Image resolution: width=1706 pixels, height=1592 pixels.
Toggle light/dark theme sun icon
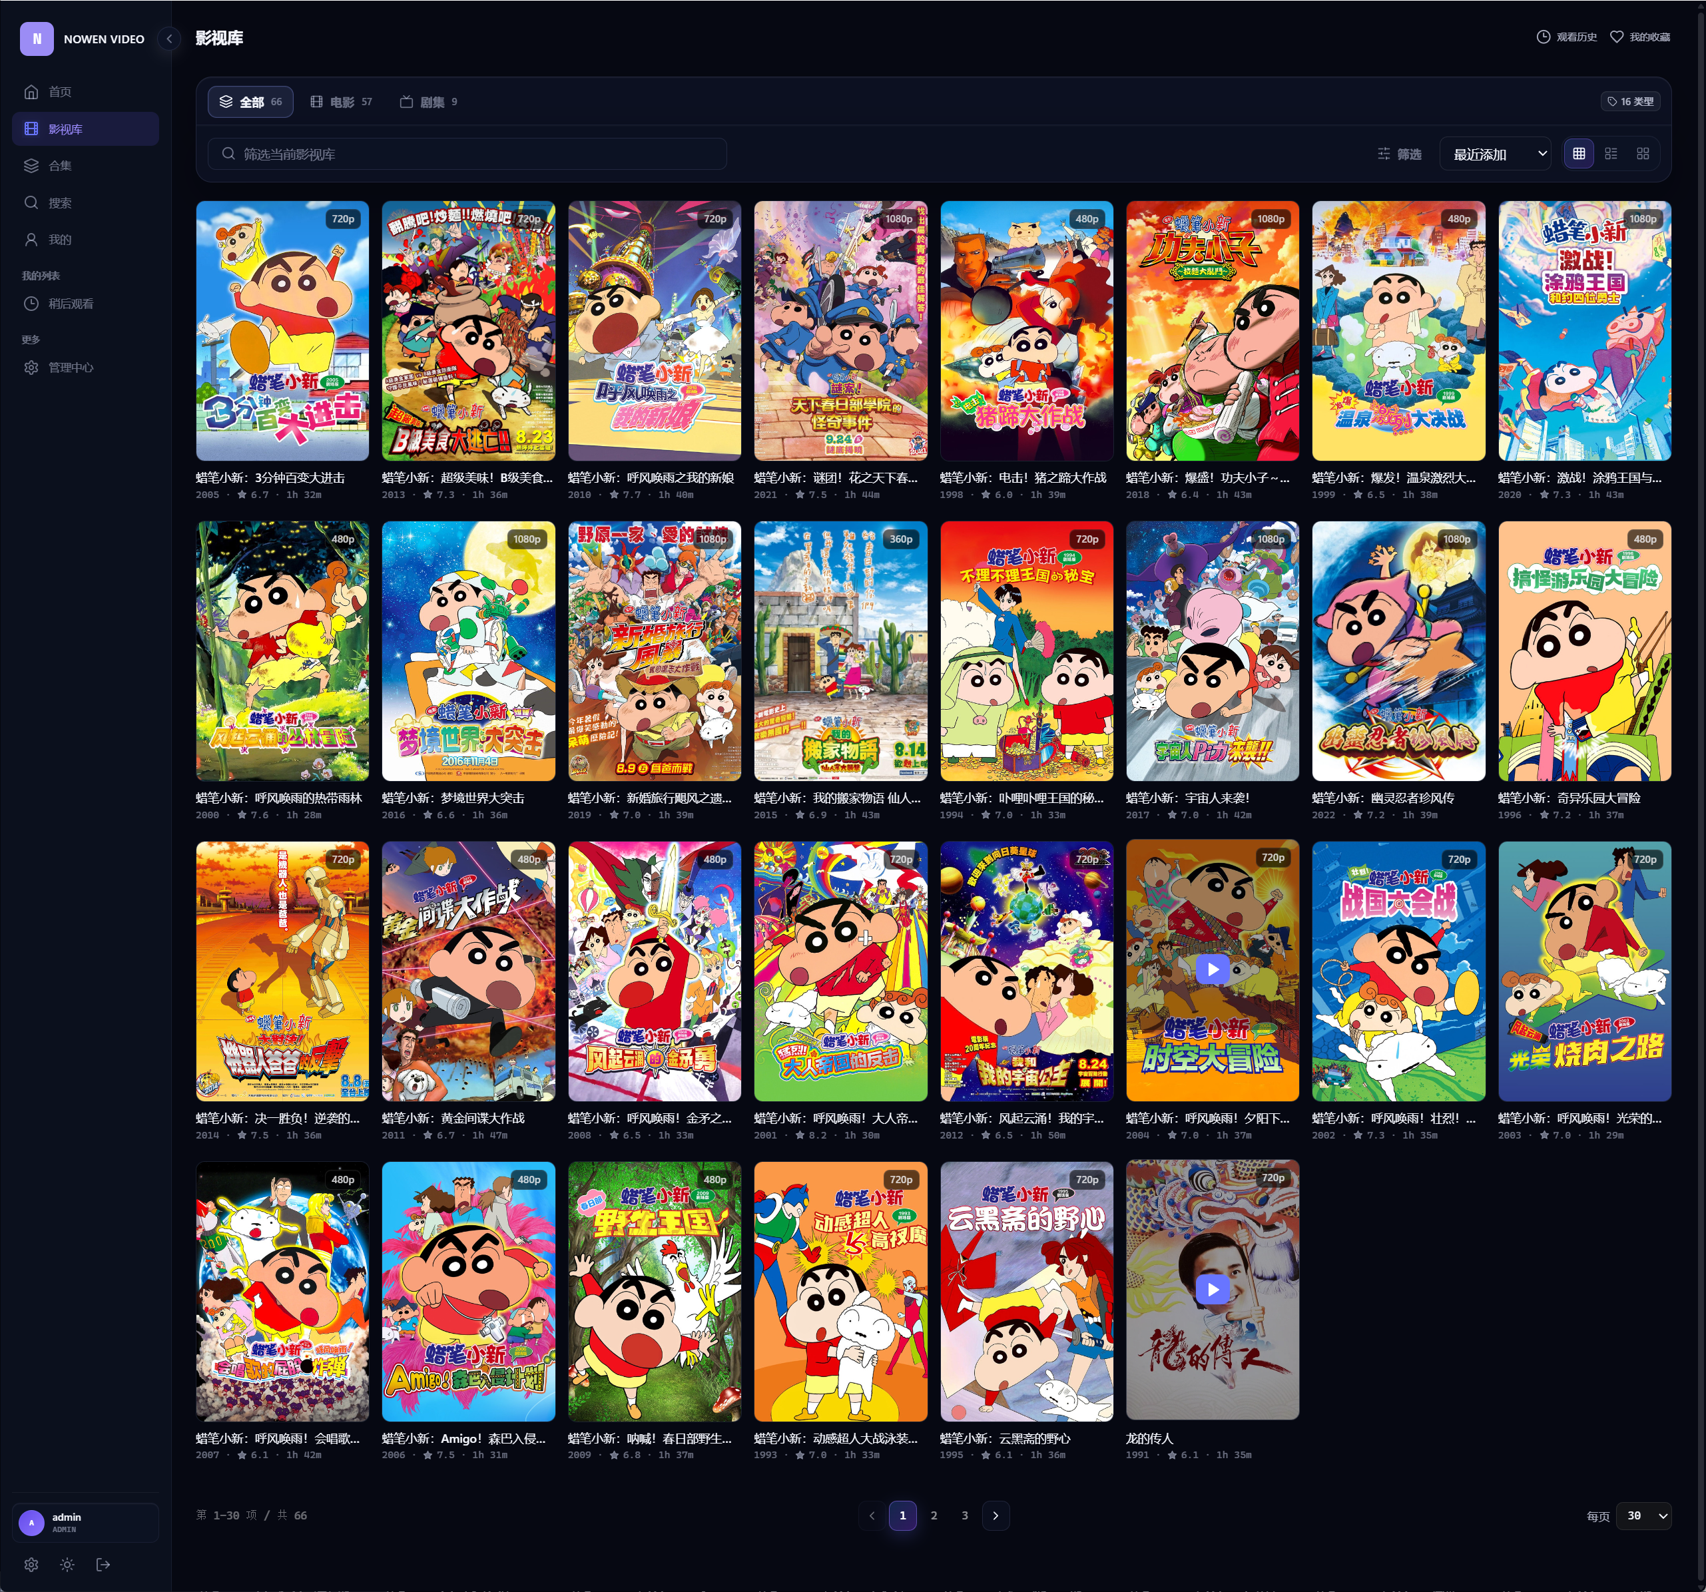click(67, 1565)
